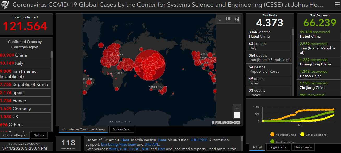This screenshot has height=153, width=341.
Task: Open the CDC data source link
Action: click(x=124, y=149)
